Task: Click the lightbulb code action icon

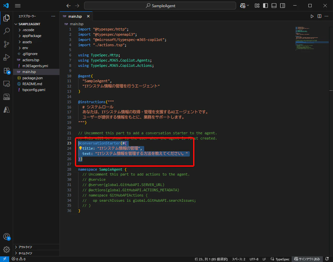Action: 80,148
